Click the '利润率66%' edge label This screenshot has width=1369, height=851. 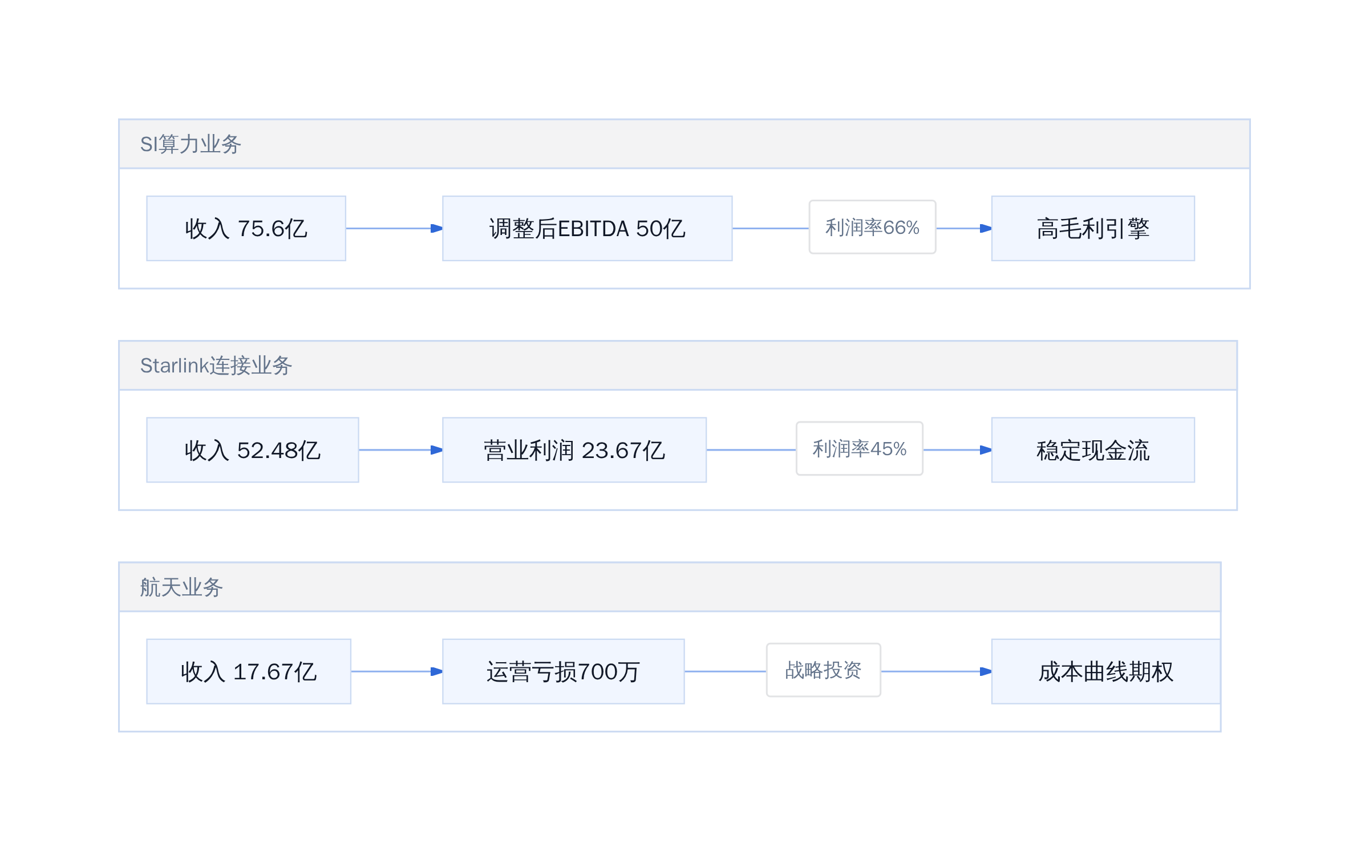(872, 227)
